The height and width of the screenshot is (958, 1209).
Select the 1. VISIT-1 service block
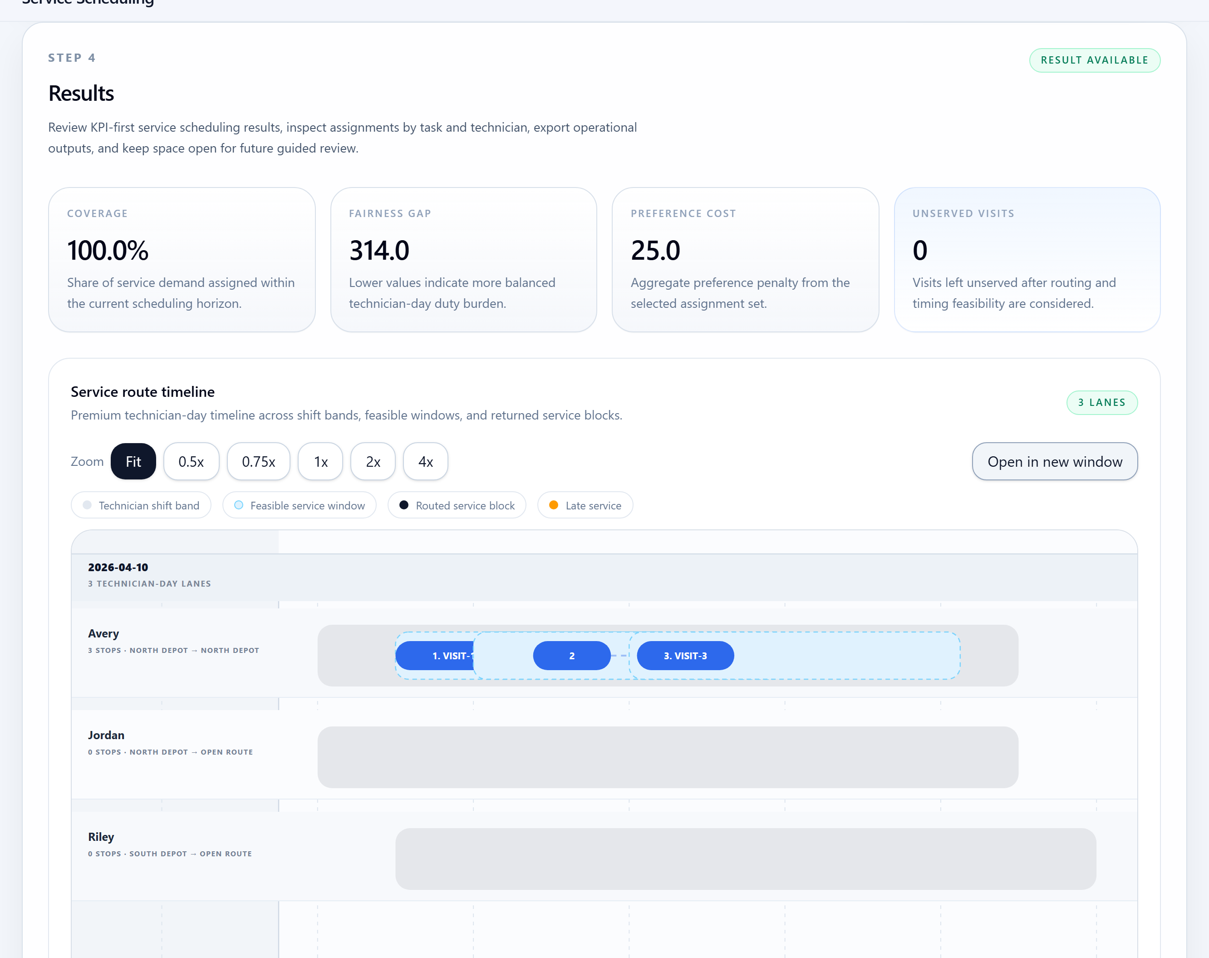435,656
